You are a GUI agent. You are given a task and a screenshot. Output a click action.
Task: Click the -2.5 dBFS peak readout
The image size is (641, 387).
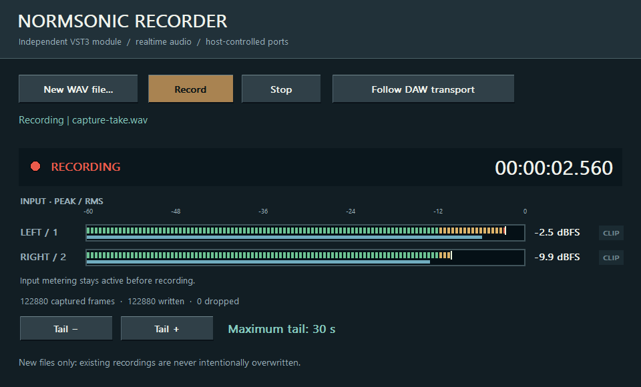(557, 232)
